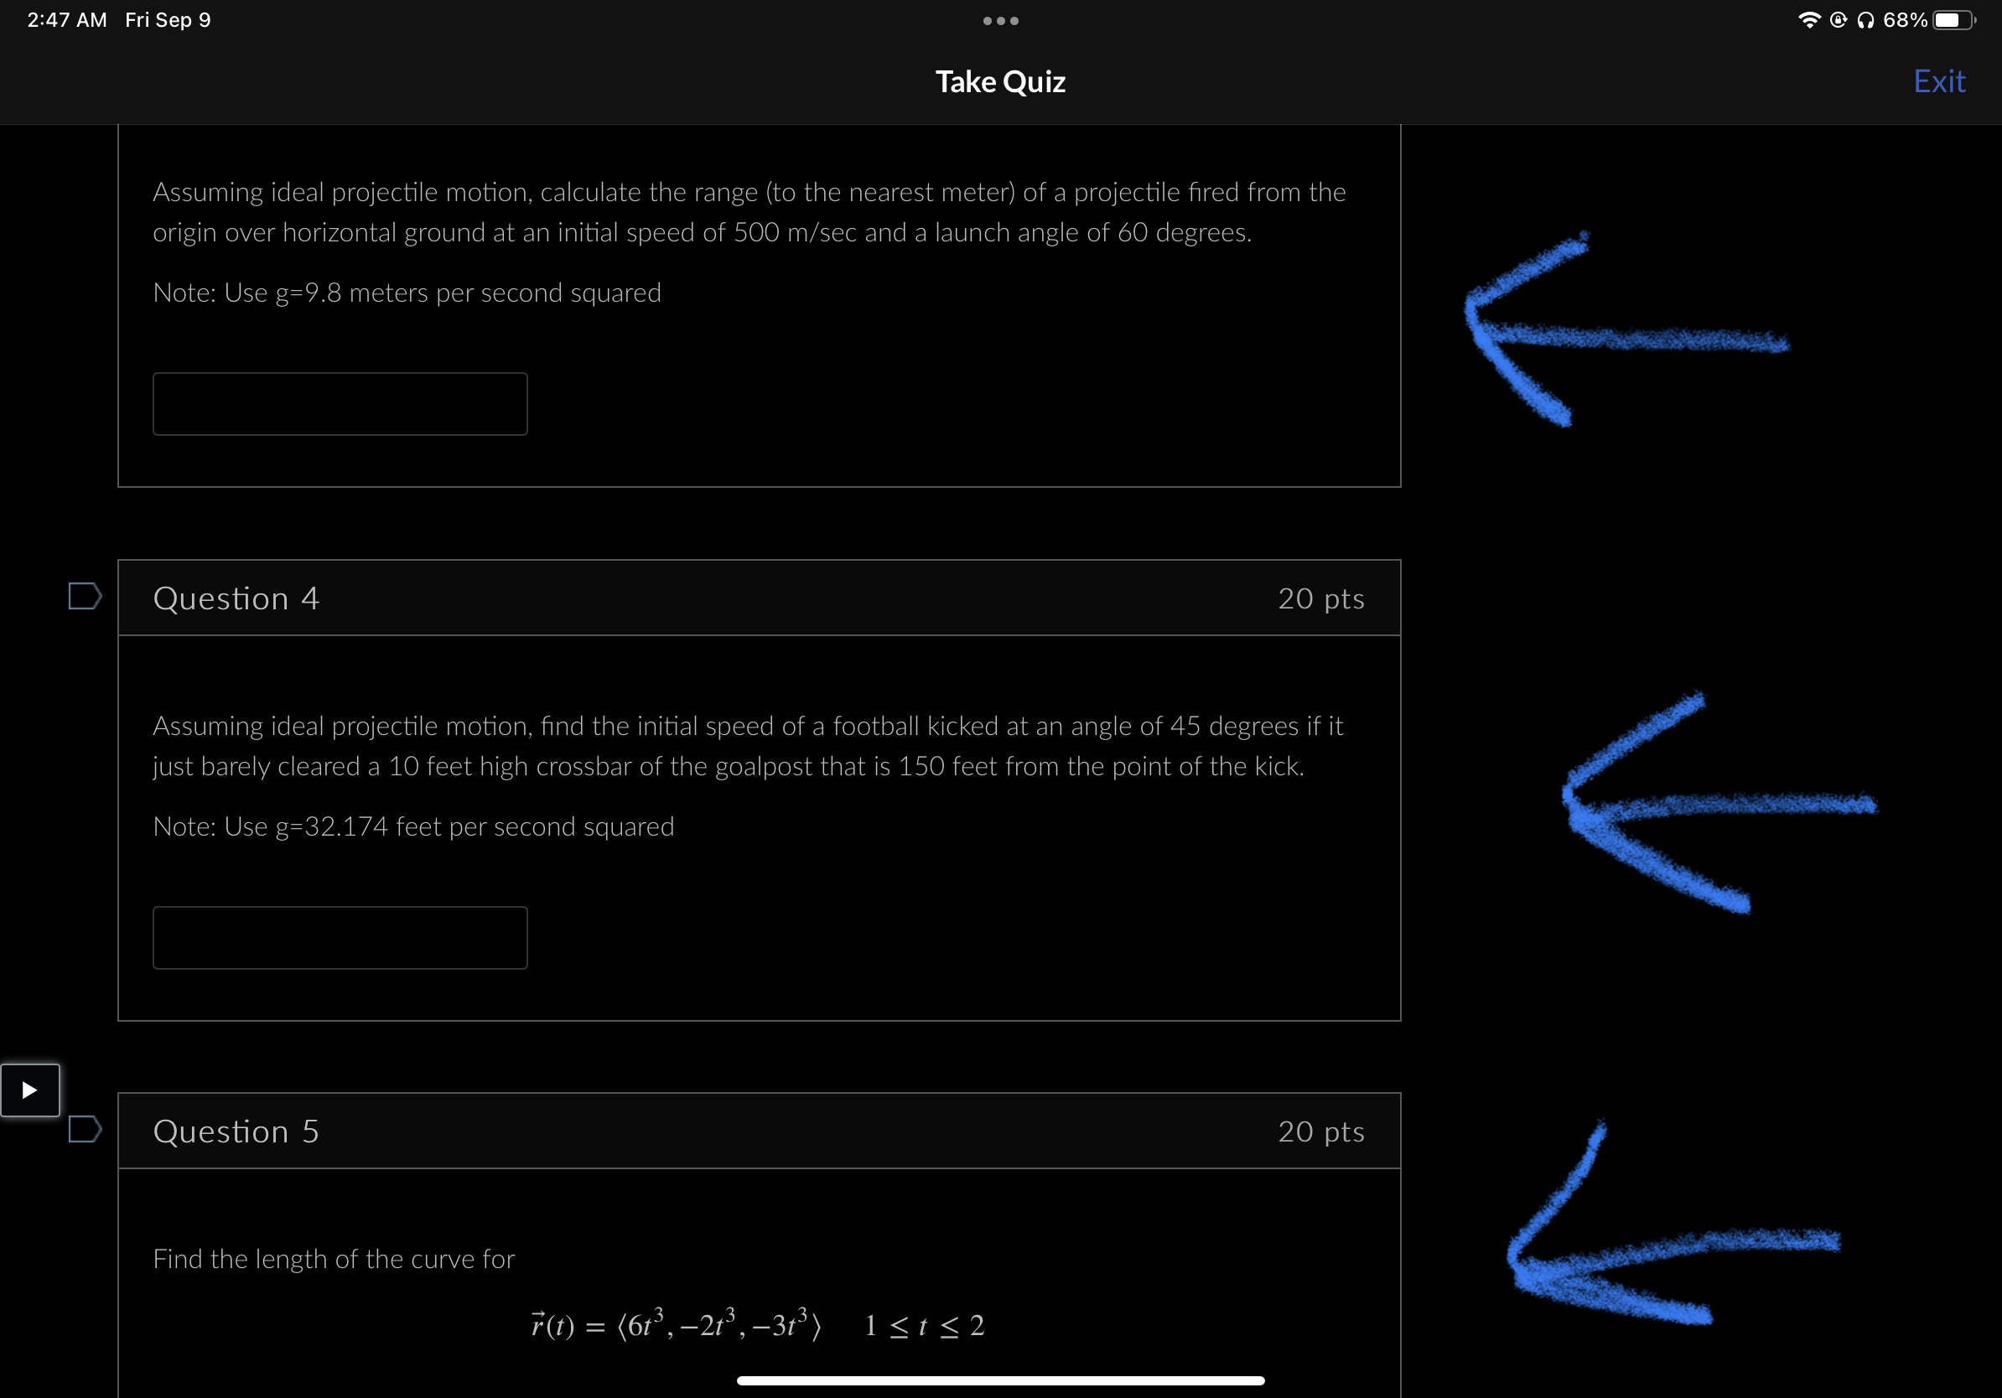Toggle checkbox for Question 4
This screenshot has width=2002, height=1398.
click(84, 598)
